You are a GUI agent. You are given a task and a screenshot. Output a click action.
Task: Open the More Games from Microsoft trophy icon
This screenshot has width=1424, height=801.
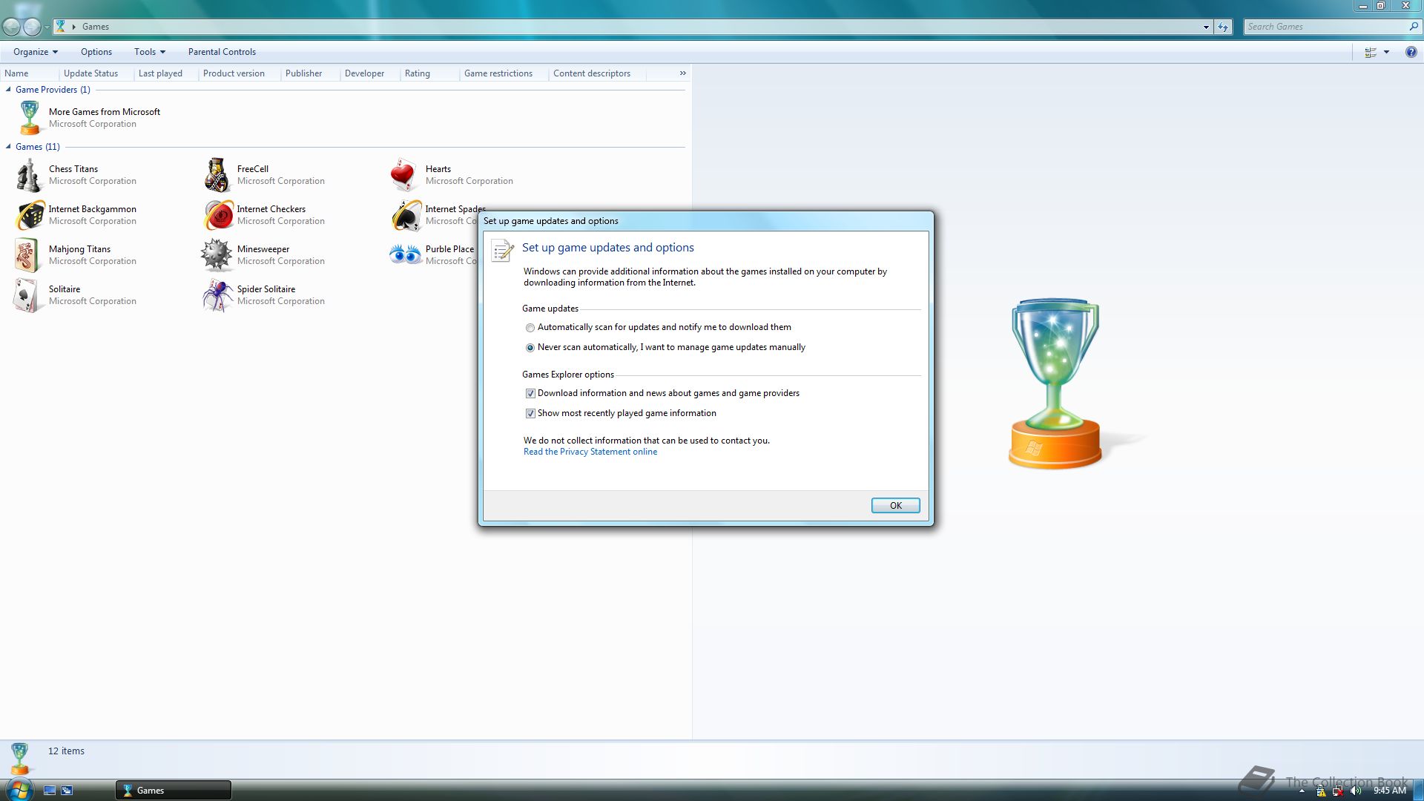point(29,117)
